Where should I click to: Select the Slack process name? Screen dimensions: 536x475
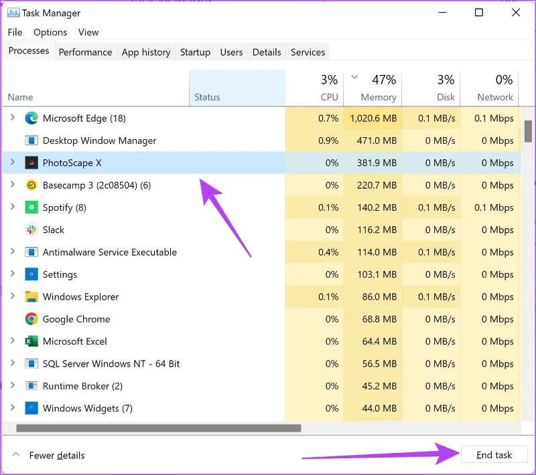(x=54, y=230)
